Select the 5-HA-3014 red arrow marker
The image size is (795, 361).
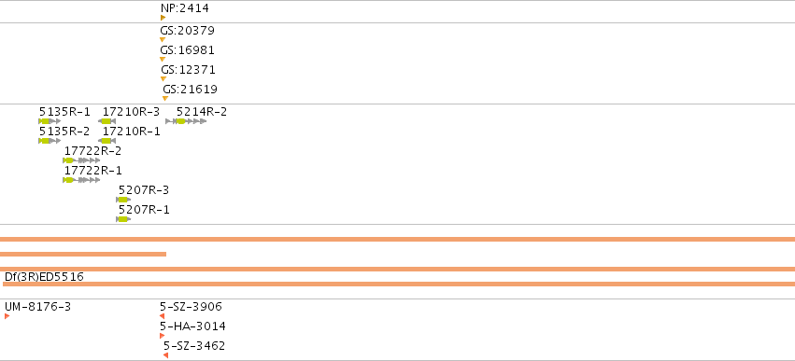tap(163, 336)
